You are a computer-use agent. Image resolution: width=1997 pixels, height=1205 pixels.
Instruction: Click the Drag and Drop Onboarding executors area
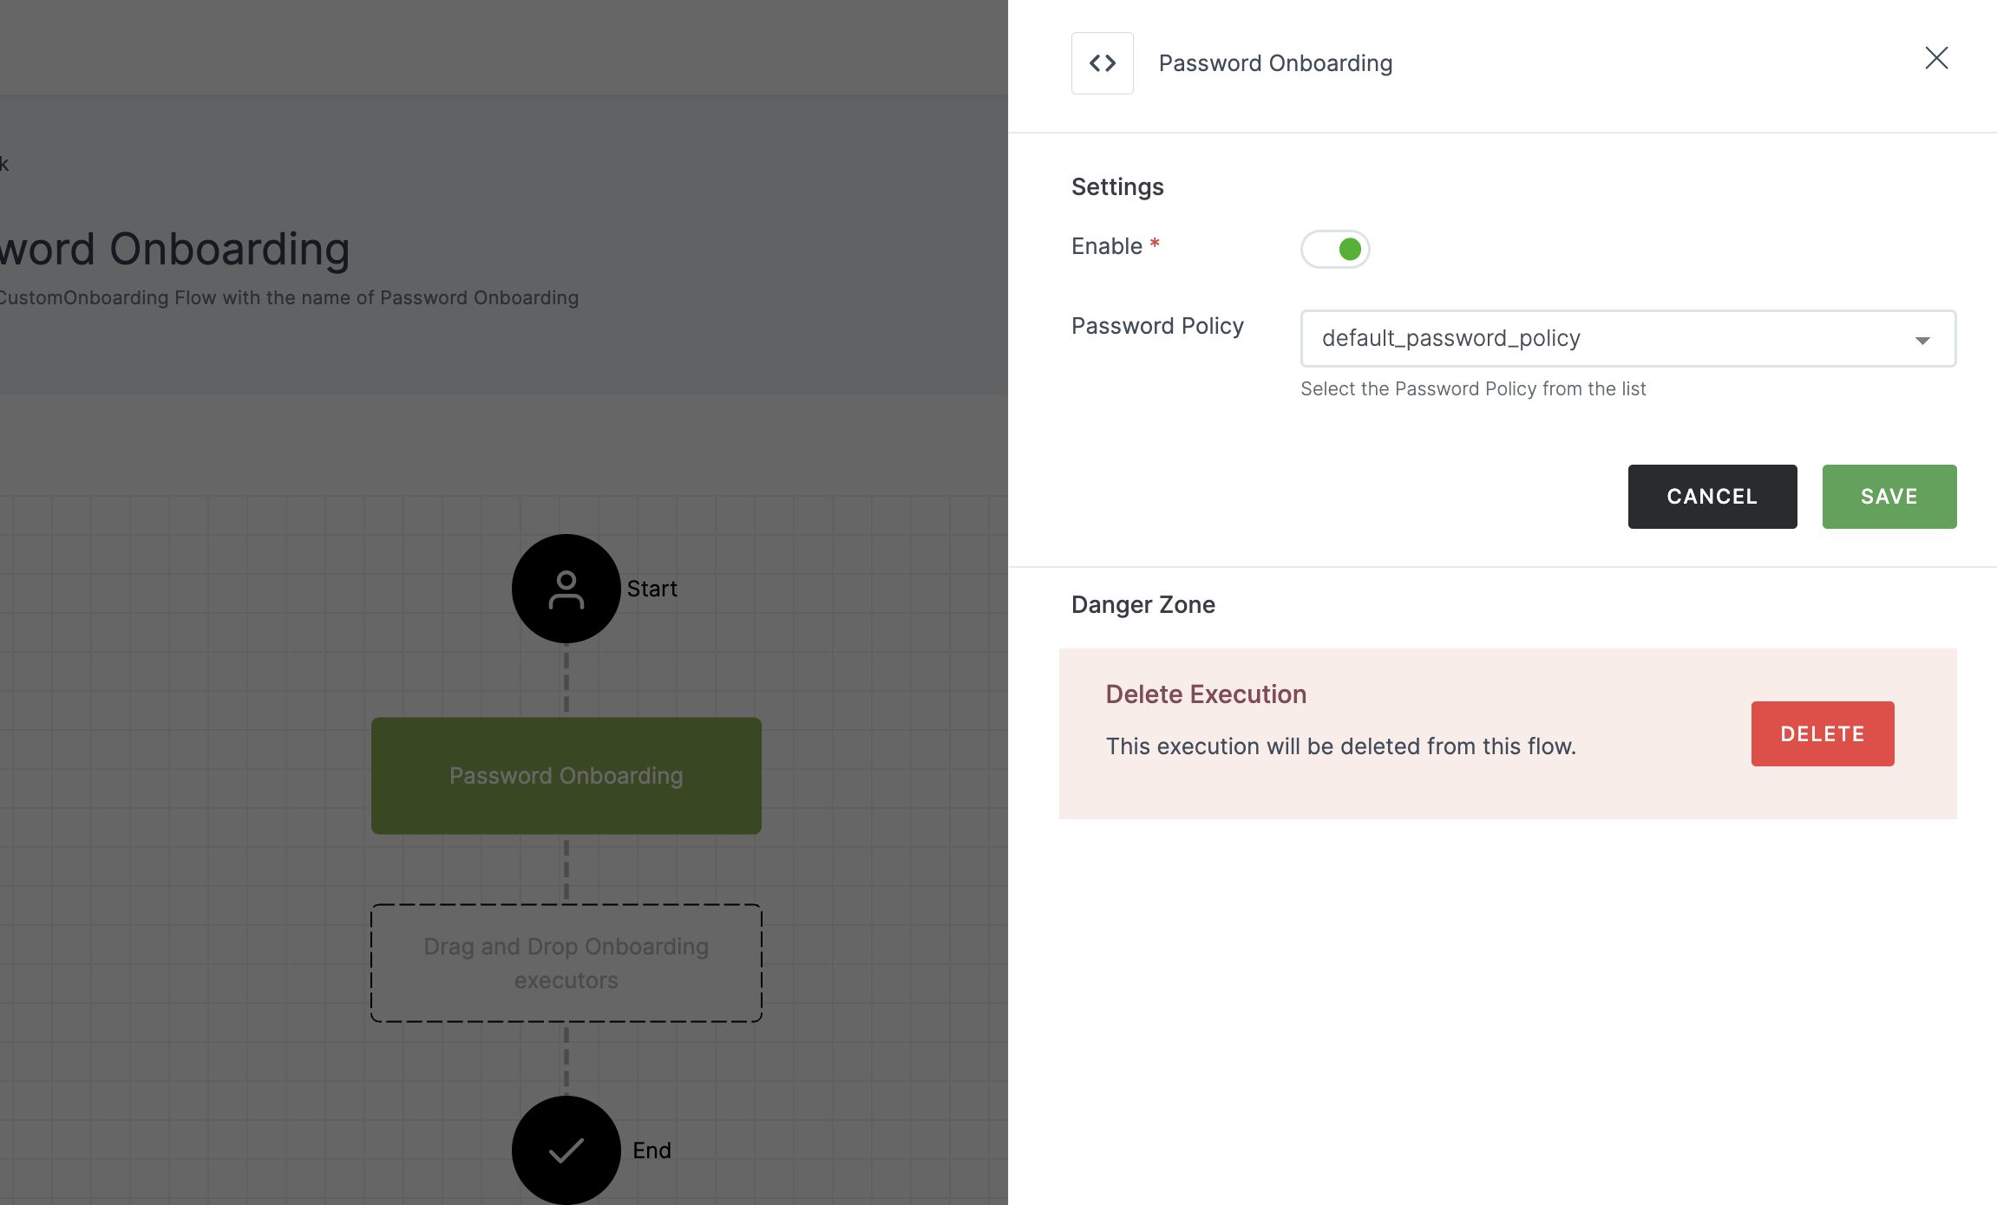pos(566,962)
